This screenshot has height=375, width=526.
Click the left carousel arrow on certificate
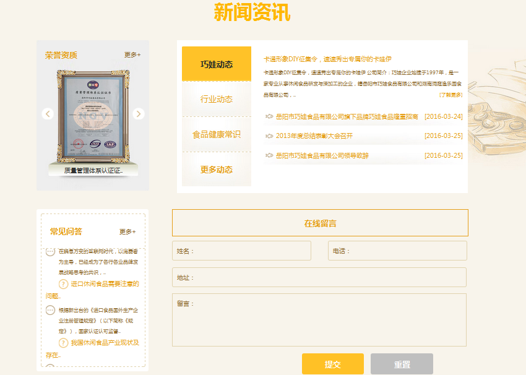pyautogui.click(x=48, y=114)
